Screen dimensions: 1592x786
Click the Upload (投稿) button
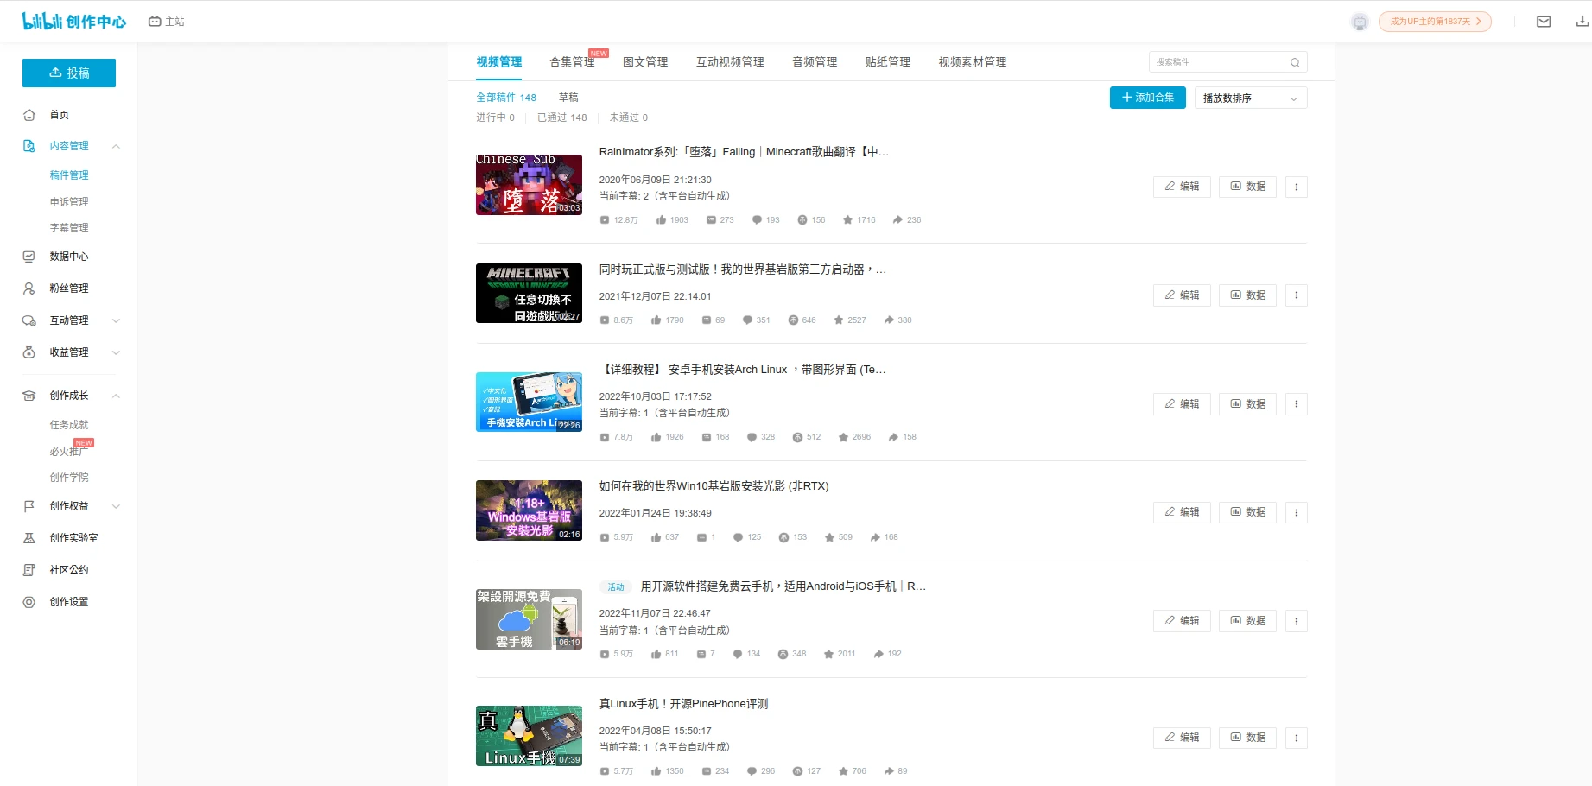click(x=69, y=73)
